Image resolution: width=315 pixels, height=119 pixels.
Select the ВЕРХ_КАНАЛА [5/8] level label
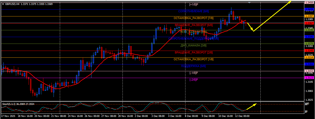(194, 32)
